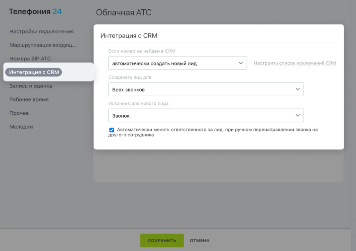
Task: Go to Маршрутизация входящих menu item
Action: click(43, 45)
